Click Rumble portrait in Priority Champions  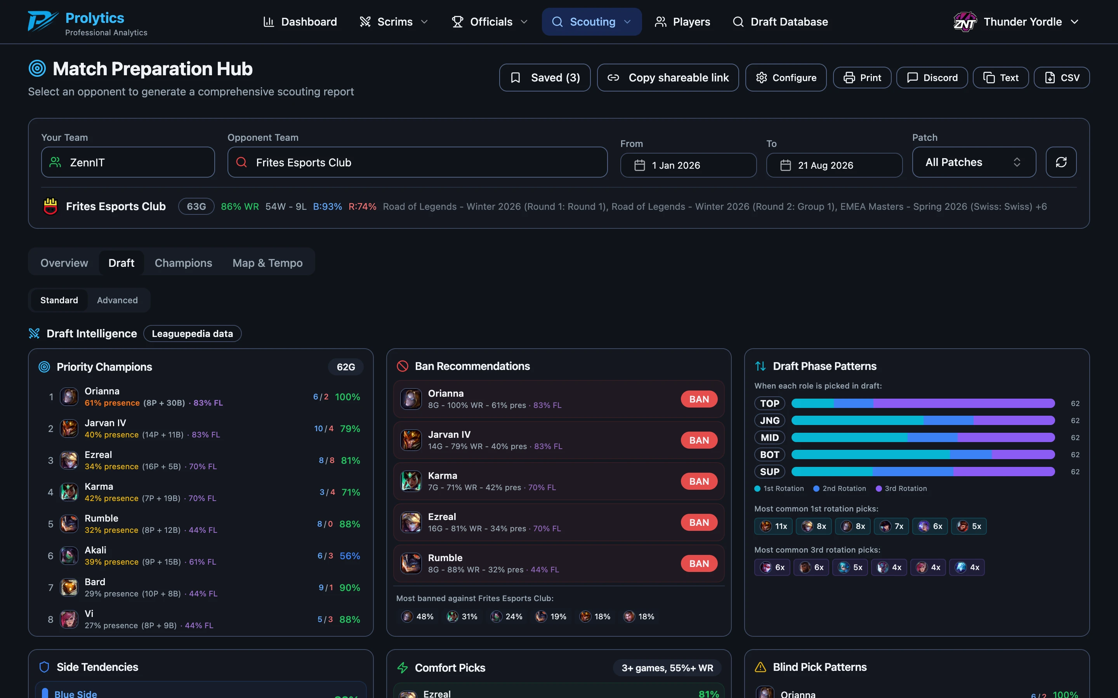click(69, 524)
